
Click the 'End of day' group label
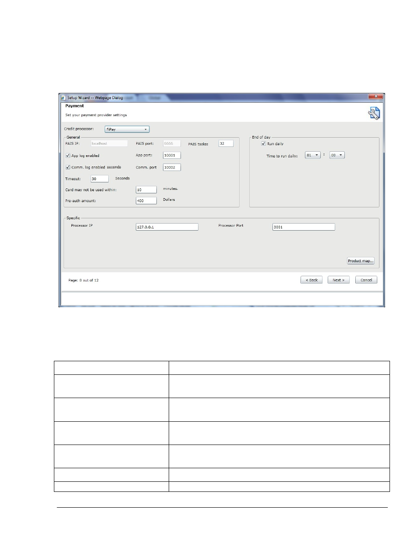pyautogui.click(x=261, y=137)
